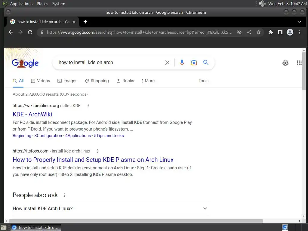This screenshot has height=231, width=308.
Task: Click the browser address bar URL
Action: click(x=140, y=32)
